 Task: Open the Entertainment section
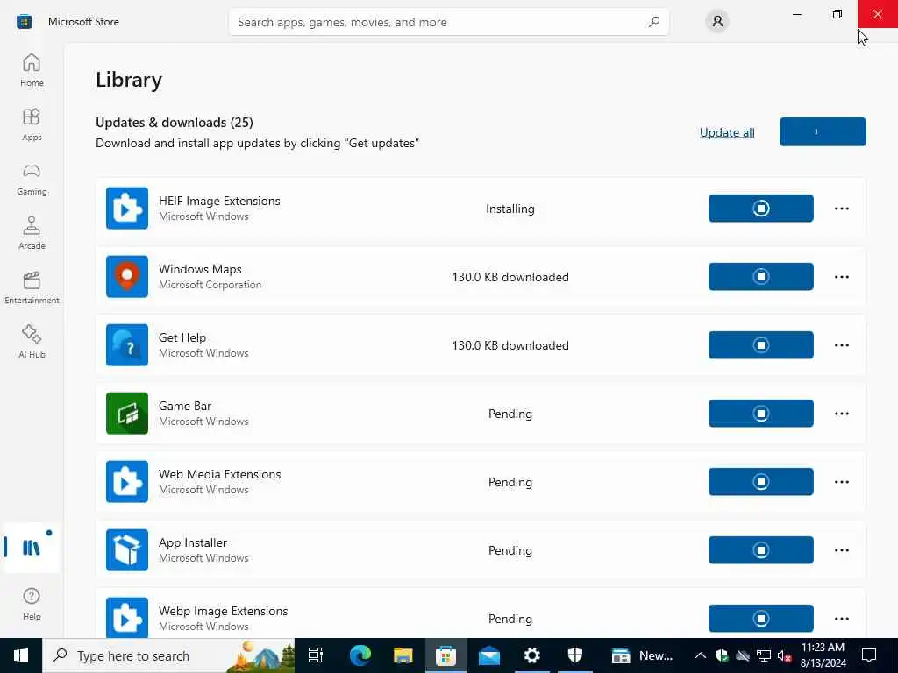pos(32,287)
